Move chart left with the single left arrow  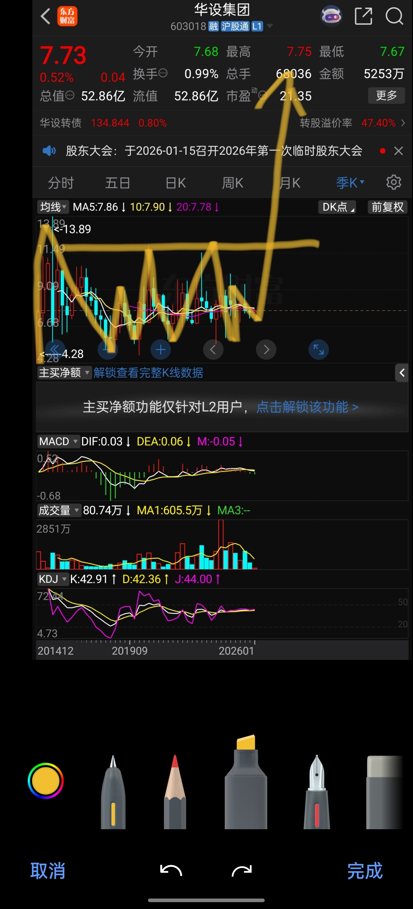(x=213, y=350)
